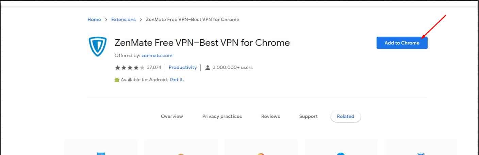Open the last related extension card
Viewport: 479px width, 155px height.
420,147
